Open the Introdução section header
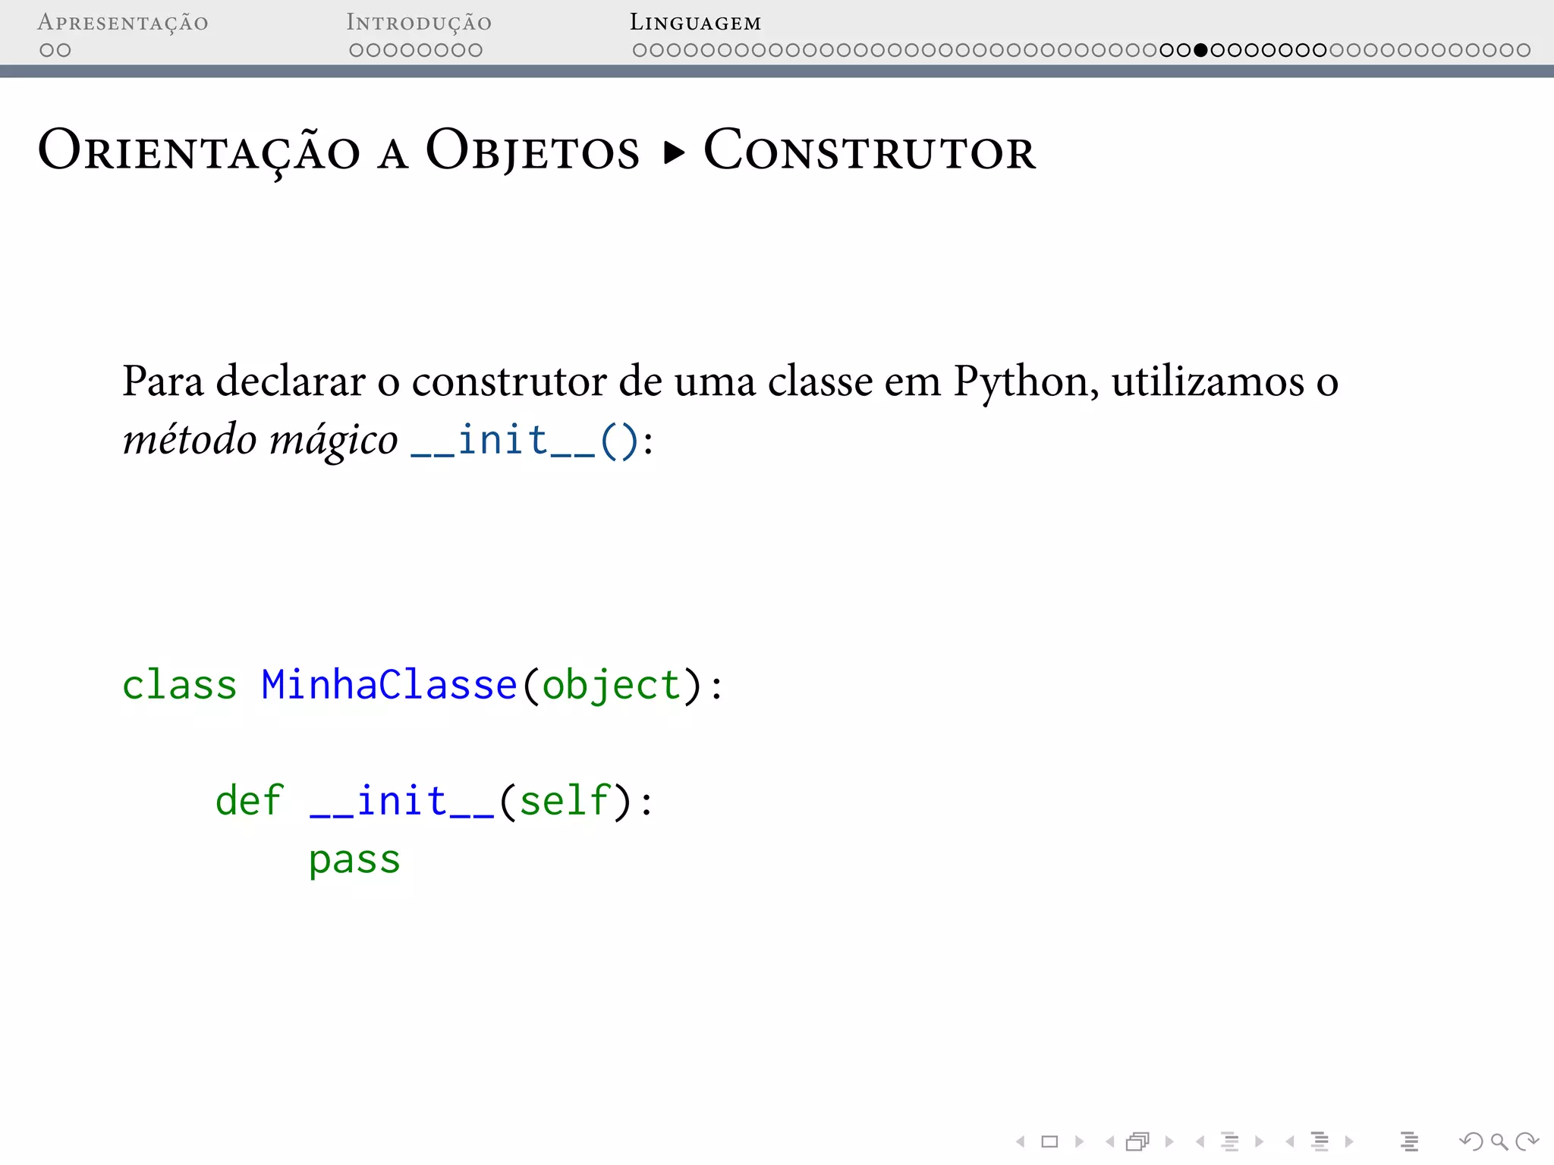 pos(419,23)
